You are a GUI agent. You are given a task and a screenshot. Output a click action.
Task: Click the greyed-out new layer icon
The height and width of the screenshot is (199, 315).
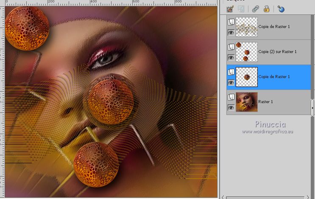[241, 9]
